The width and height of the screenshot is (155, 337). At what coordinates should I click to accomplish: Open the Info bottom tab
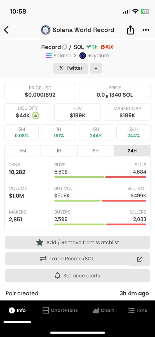(17, 310)
